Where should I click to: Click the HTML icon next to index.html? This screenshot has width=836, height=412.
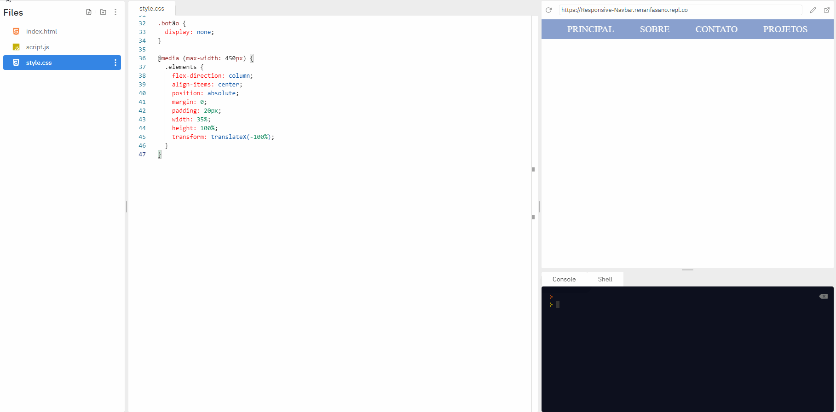16,31
